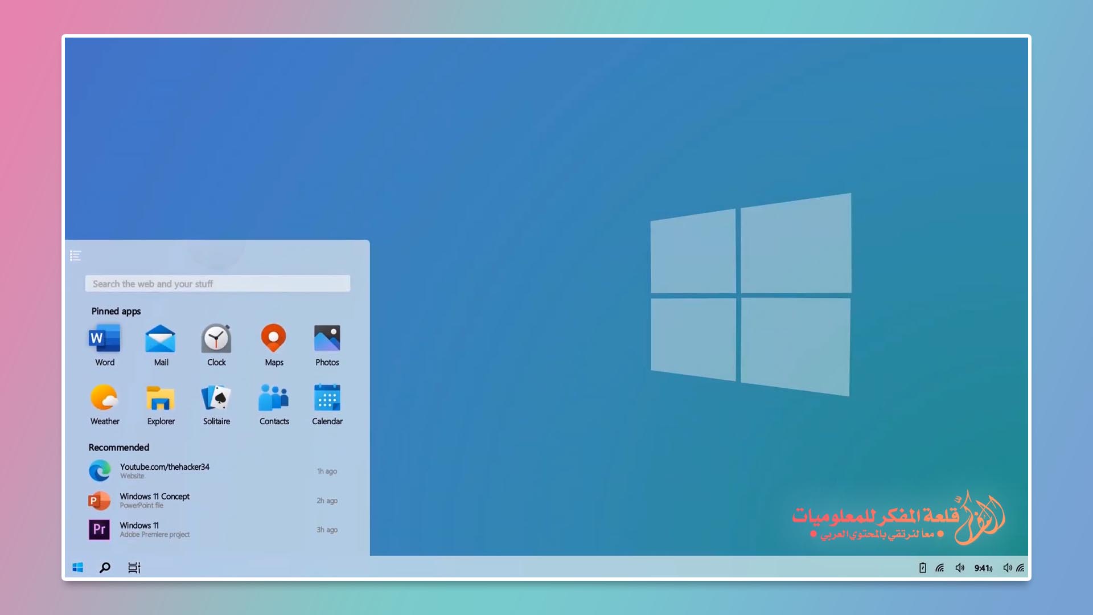Click the Recommended section label

pyautogui.click(x=118, y=447)
